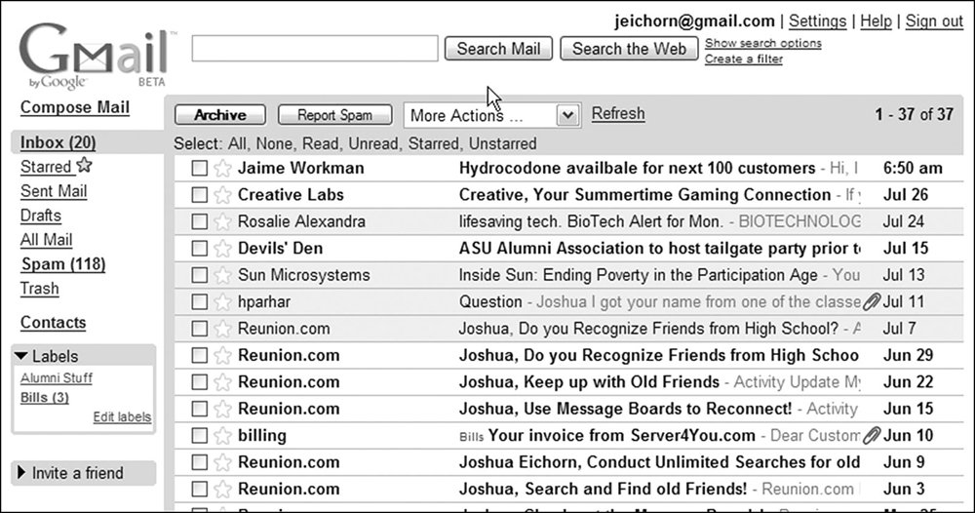Star the Reunion.com Jun 3 message

click(222, 489)
